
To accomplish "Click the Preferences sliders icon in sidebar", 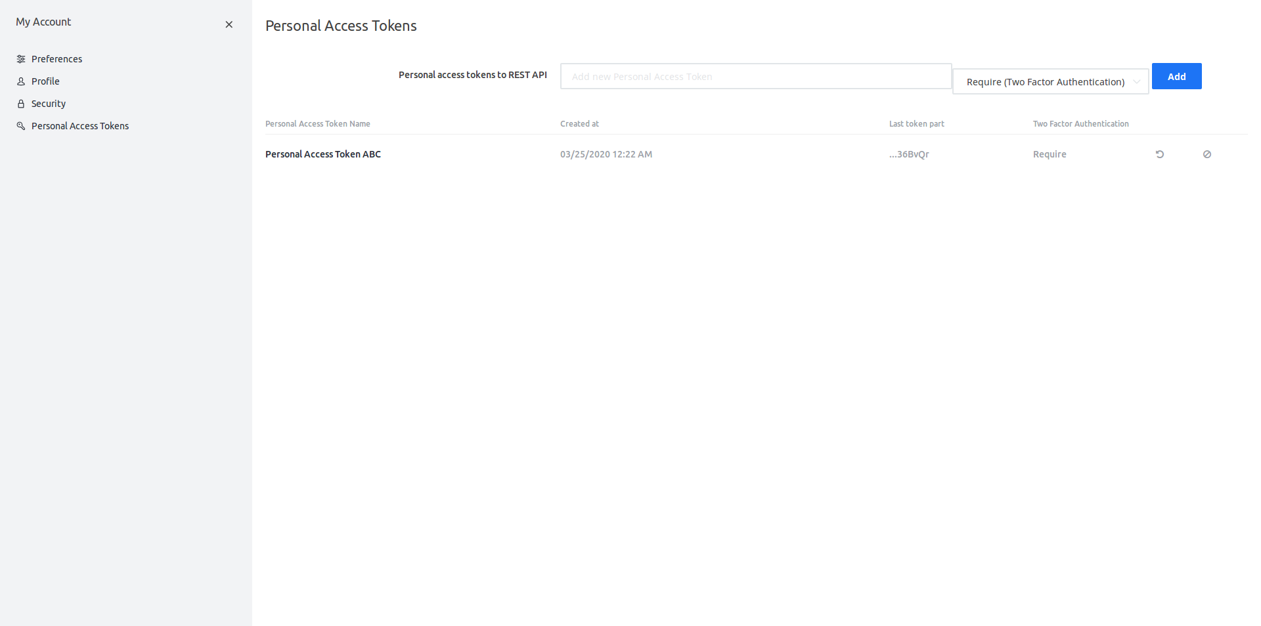I will tap(20, 58).
